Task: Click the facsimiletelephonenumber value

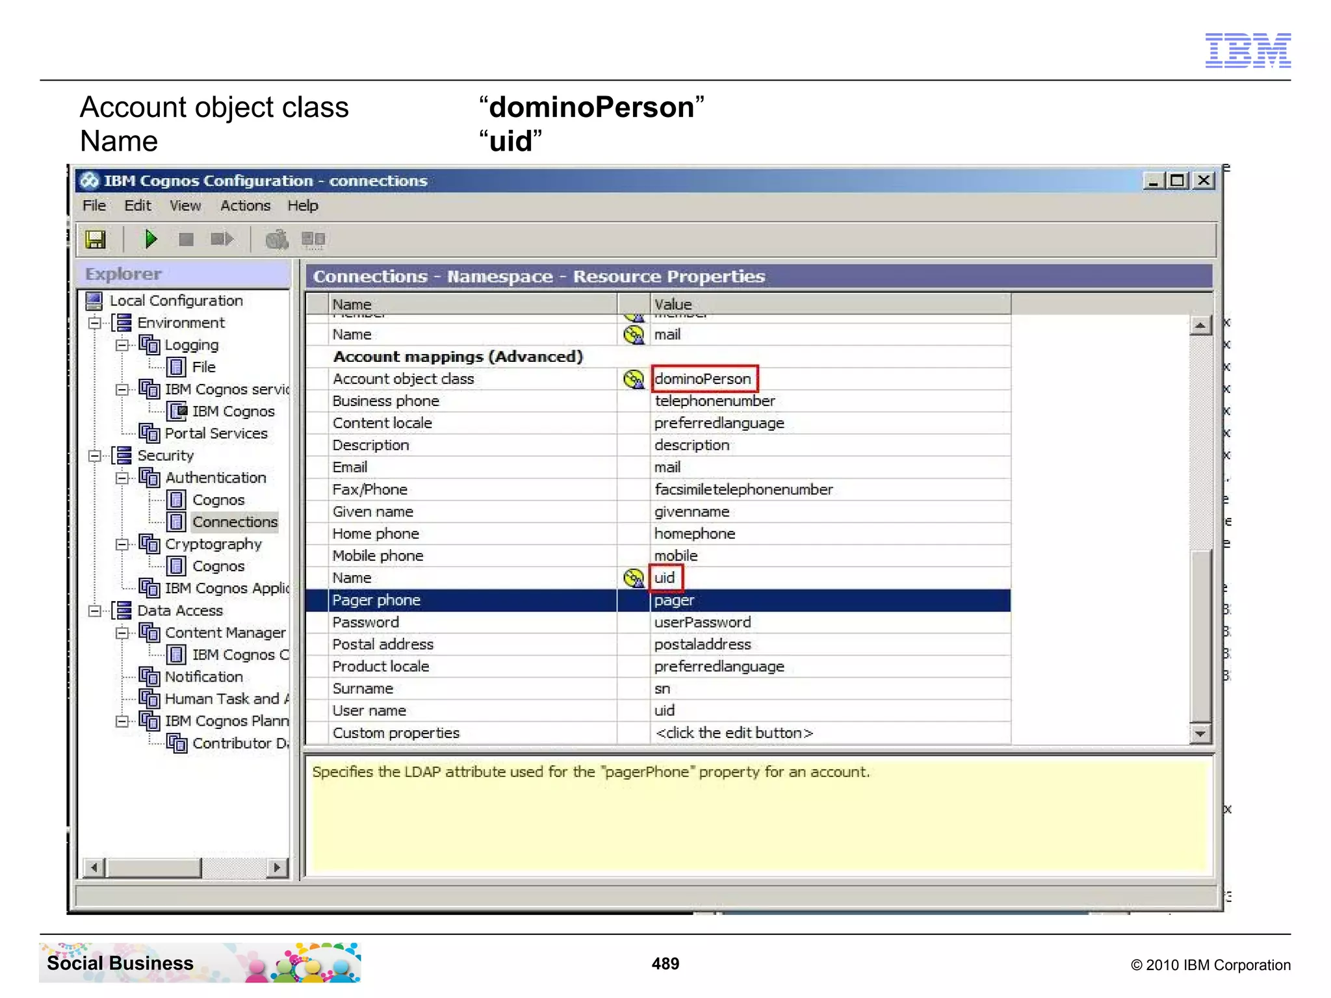Action: pos(743,489)
